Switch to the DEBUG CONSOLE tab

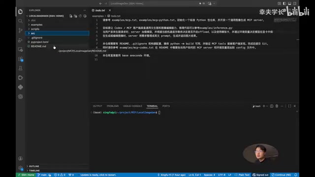click(x=132, y=106)
